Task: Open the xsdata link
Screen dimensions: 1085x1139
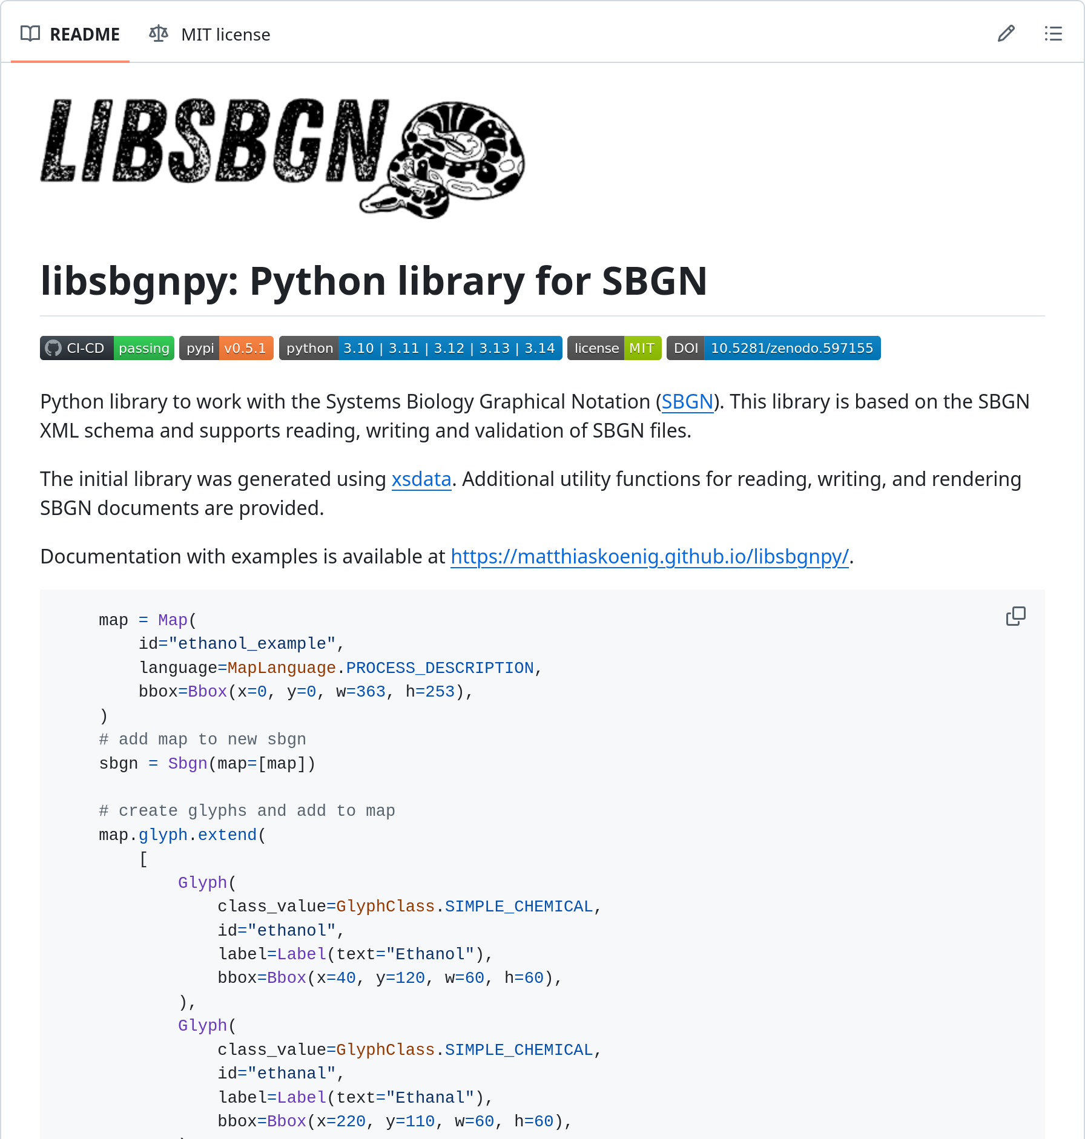Action: [421, 479]
